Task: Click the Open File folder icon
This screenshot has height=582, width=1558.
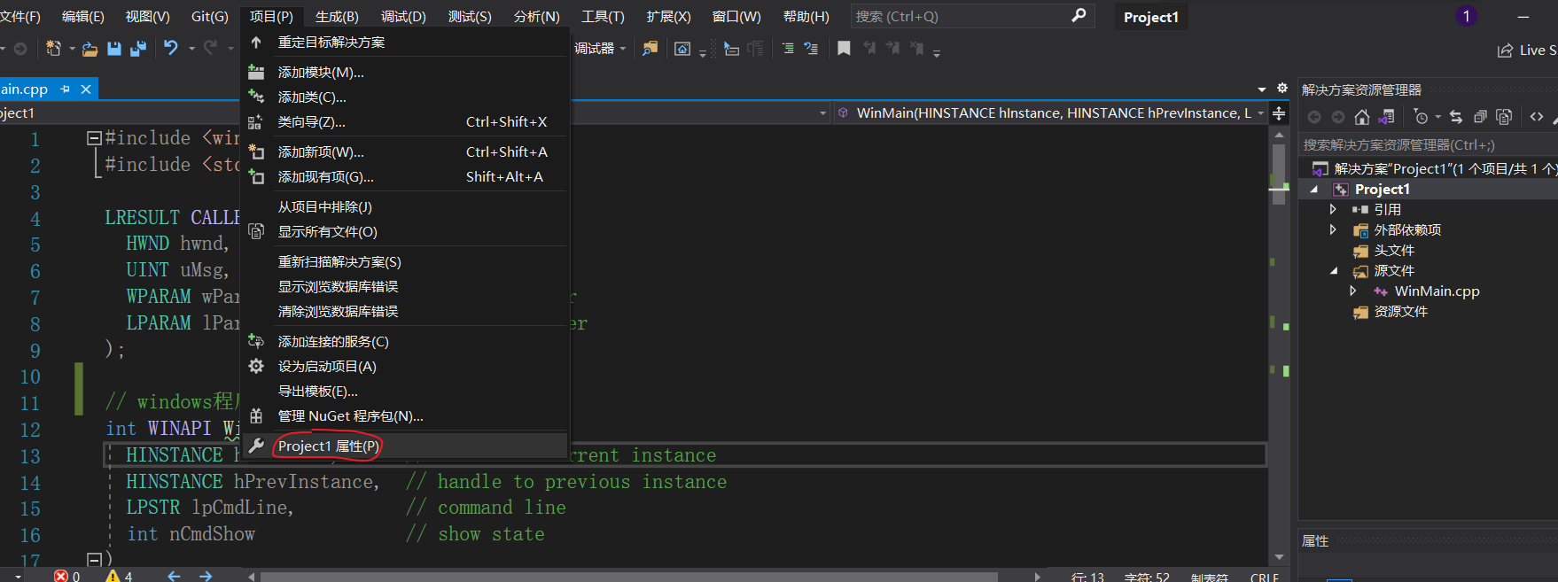Action: 90,49
